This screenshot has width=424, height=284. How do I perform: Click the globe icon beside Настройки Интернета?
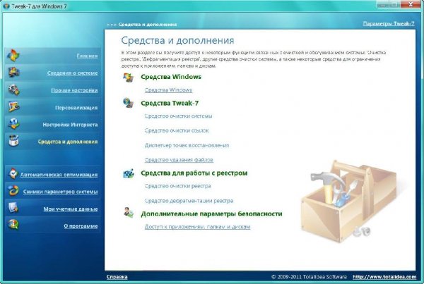click(13, 124)
